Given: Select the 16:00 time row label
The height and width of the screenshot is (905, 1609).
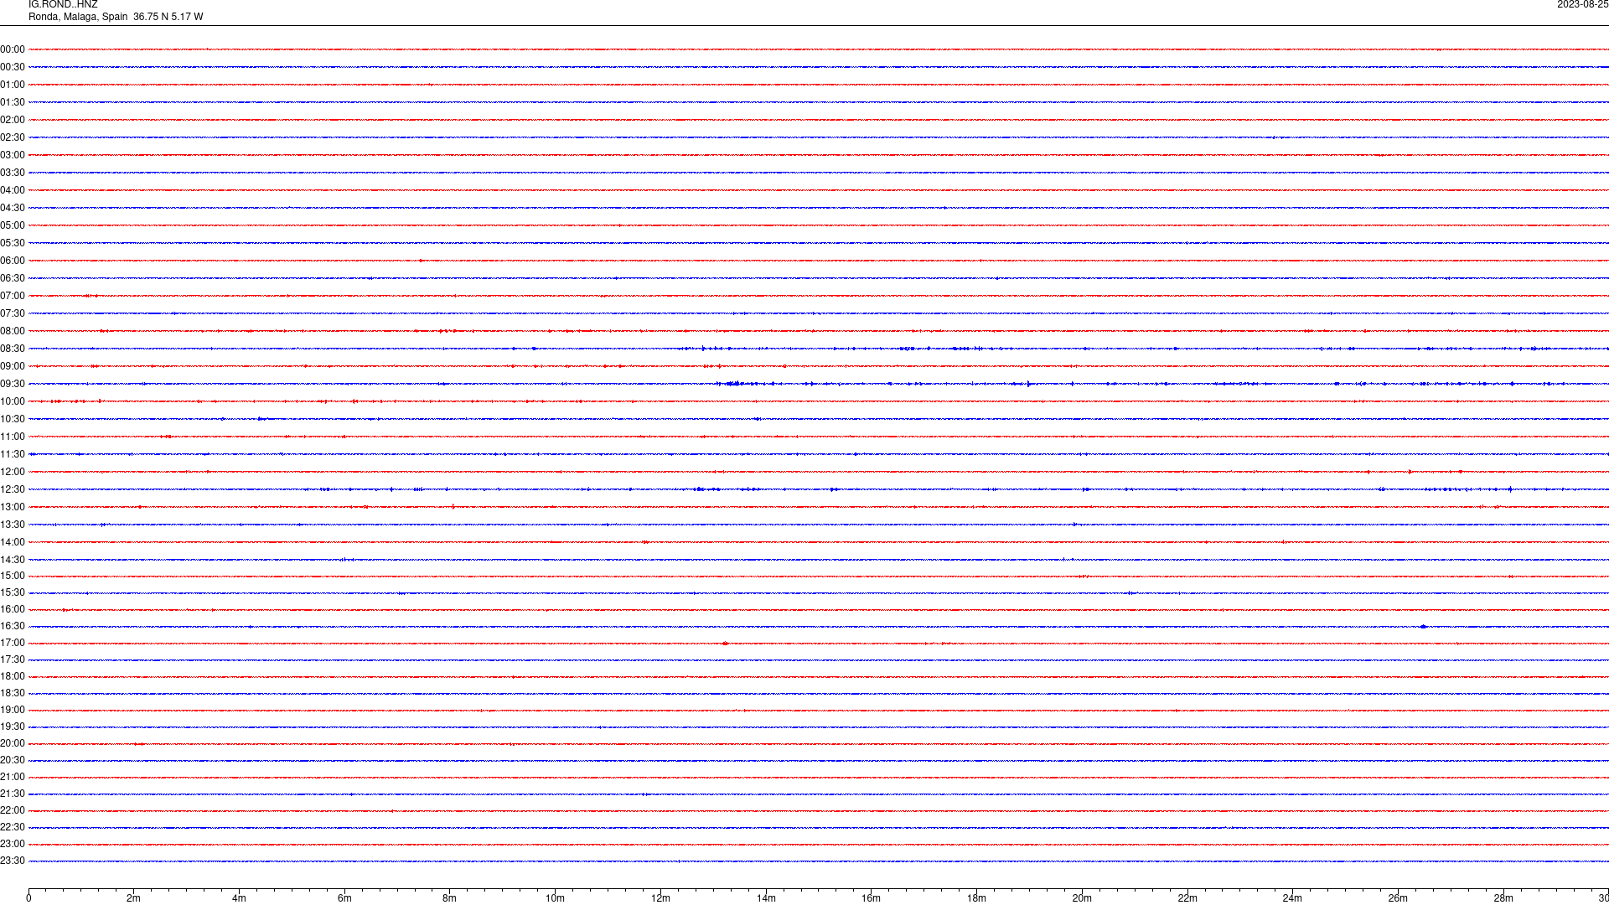Looking at the screenshot, I should click(x=13, y=609).
